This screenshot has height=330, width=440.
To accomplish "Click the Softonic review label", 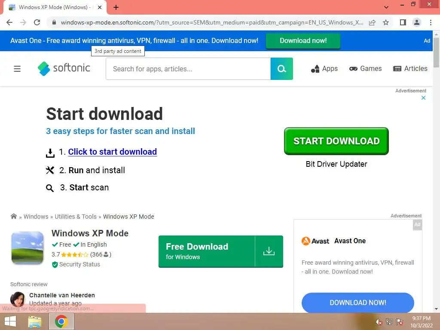I will [x=29, y=284].
